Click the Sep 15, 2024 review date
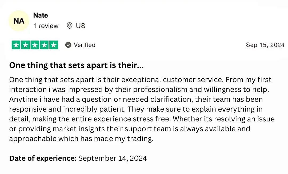The image size is (288, 174). (x=265, y=45)
